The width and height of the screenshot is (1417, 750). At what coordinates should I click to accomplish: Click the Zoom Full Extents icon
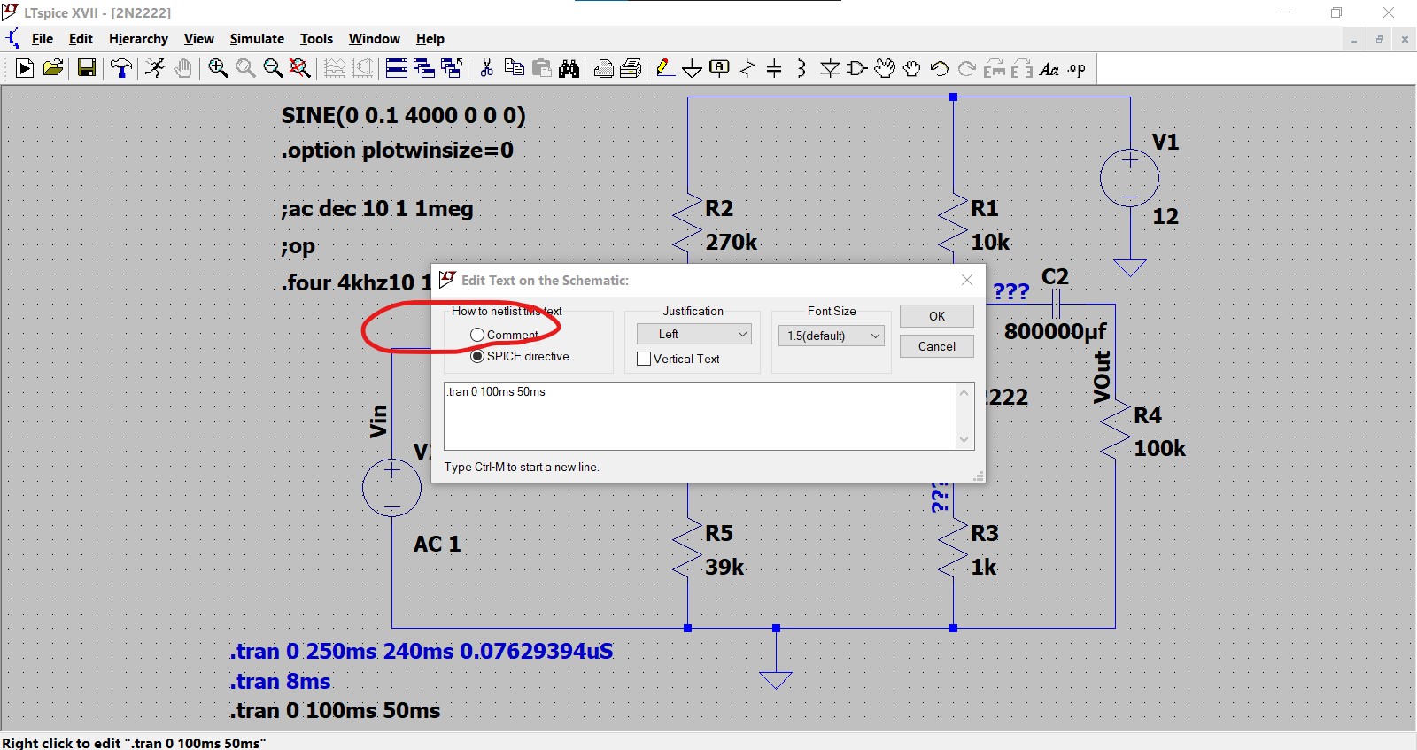(x=300, y=68)
